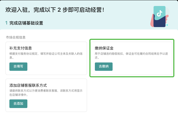This screenshot has width=178, height=114.
Task: Click the 欢迎入驻 welcome headline
Action: point(55,10)
